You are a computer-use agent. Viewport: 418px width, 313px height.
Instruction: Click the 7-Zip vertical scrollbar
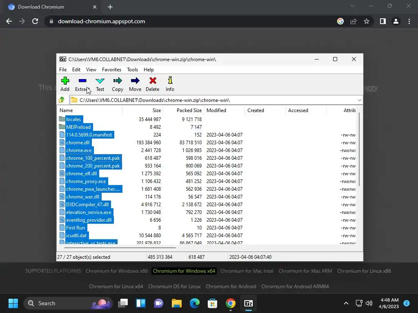tap(359, 149)
